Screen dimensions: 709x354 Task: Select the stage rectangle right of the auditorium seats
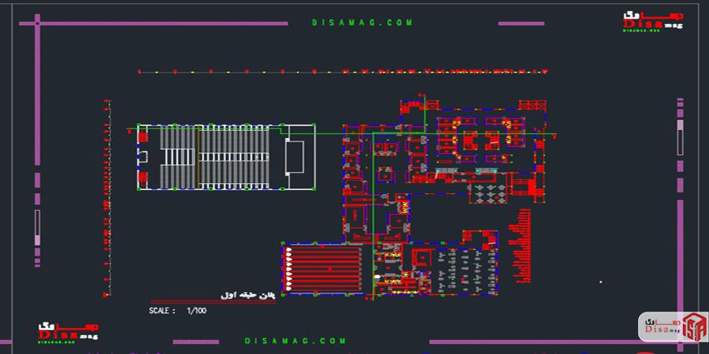point(295,157)
